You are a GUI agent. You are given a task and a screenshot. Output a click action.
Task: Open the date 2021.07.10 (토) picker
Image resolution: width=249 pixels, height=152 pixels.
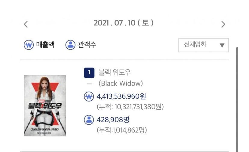(124, 23)
